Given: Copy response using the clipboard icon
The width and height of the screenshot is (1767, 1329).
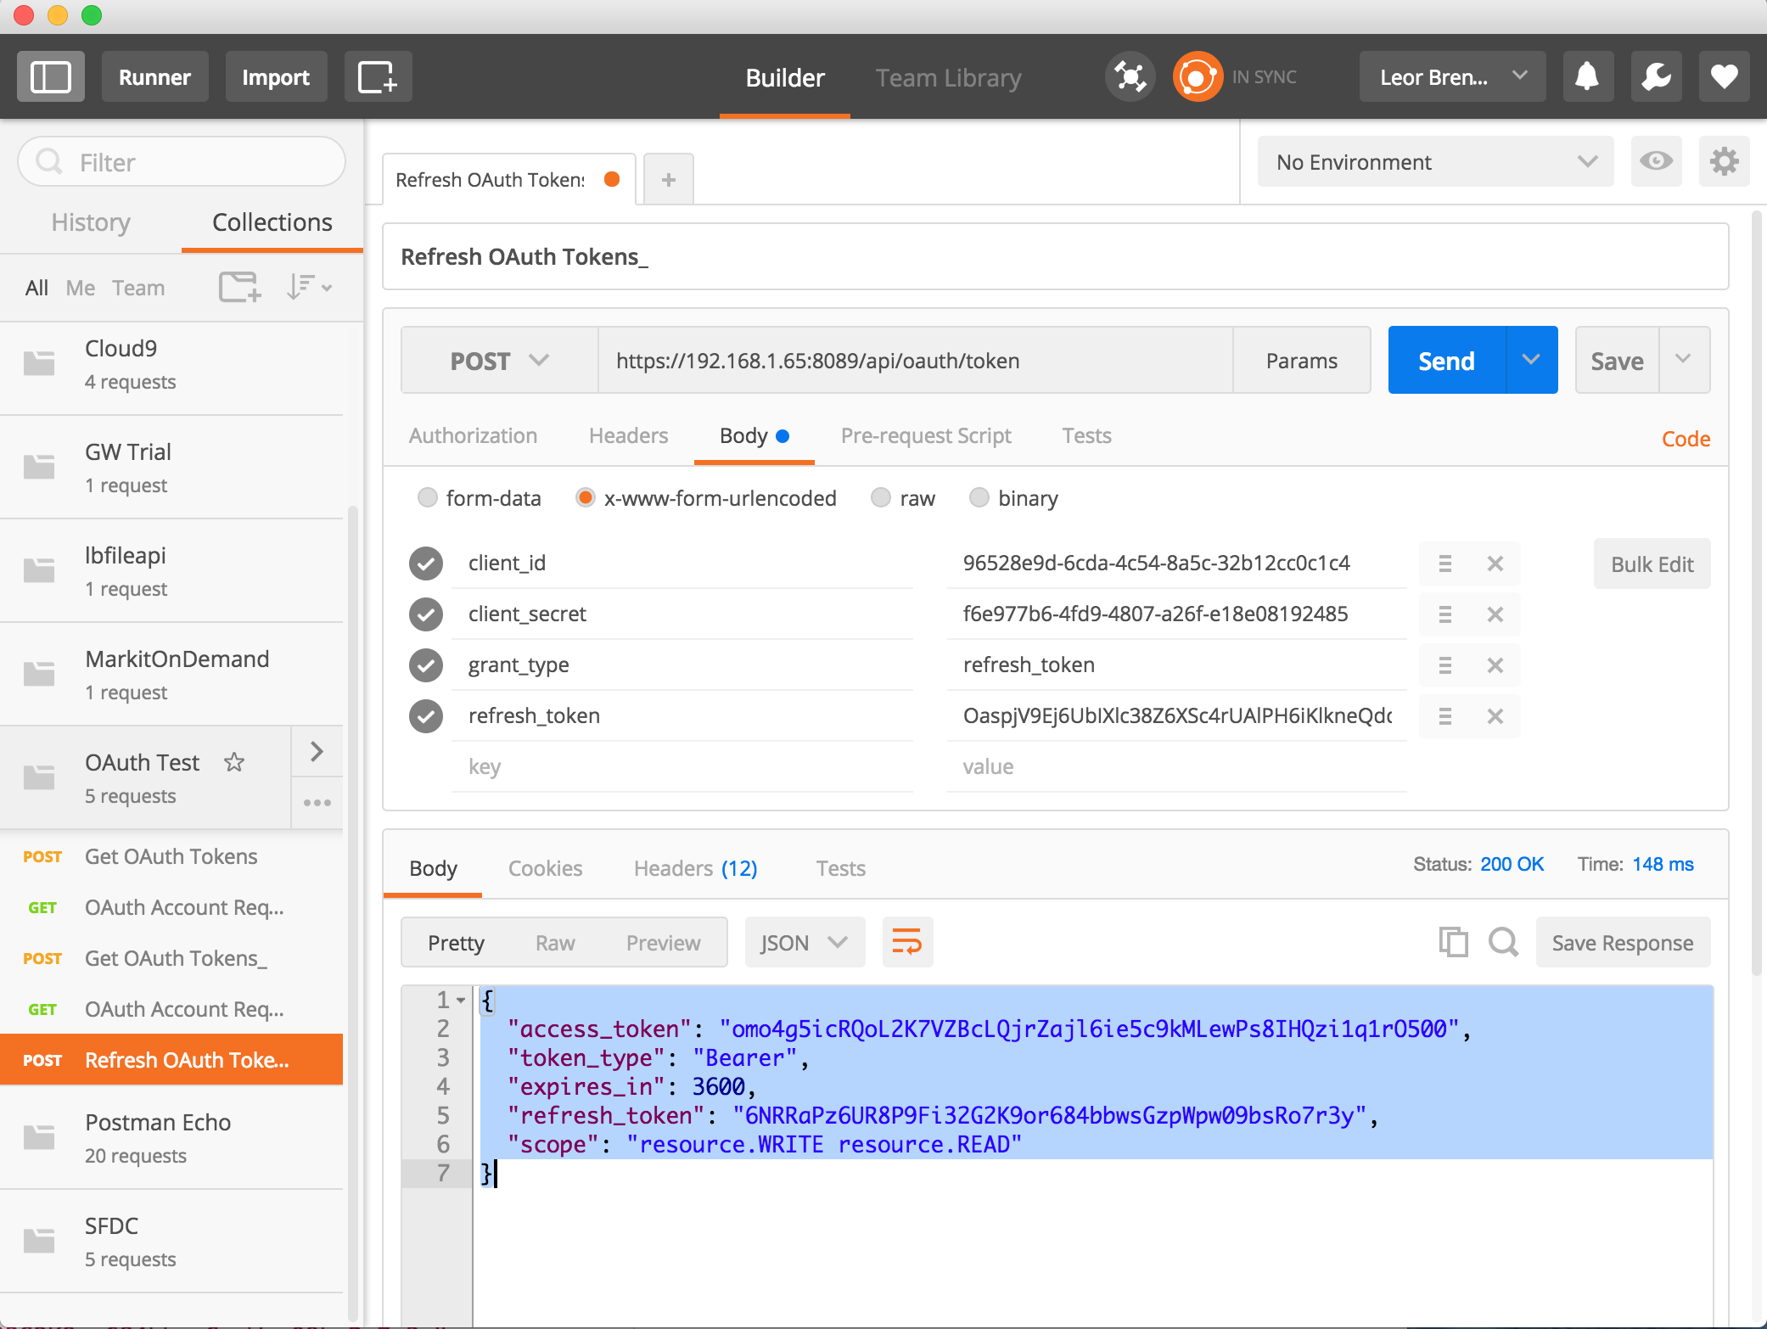Looking at the screenshot, I should [x=1453, y=942].
